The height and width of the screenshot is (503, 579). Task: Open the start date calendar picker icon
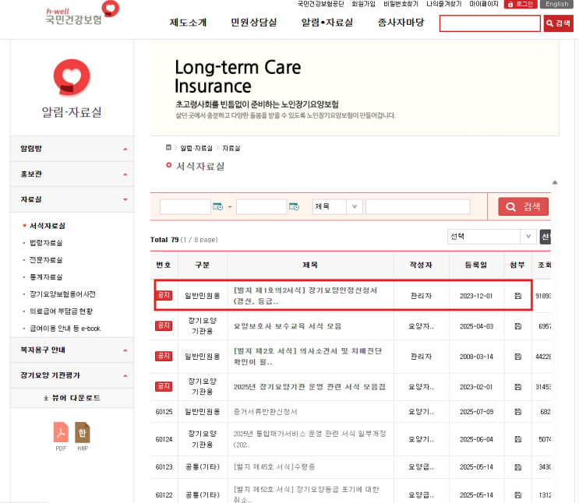(218, 206)
